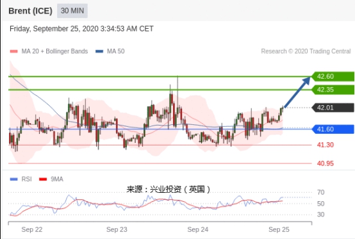Click the RSI blue legend swatch
Viewport: 355px width, 239px height.
[x=14, y=179]
